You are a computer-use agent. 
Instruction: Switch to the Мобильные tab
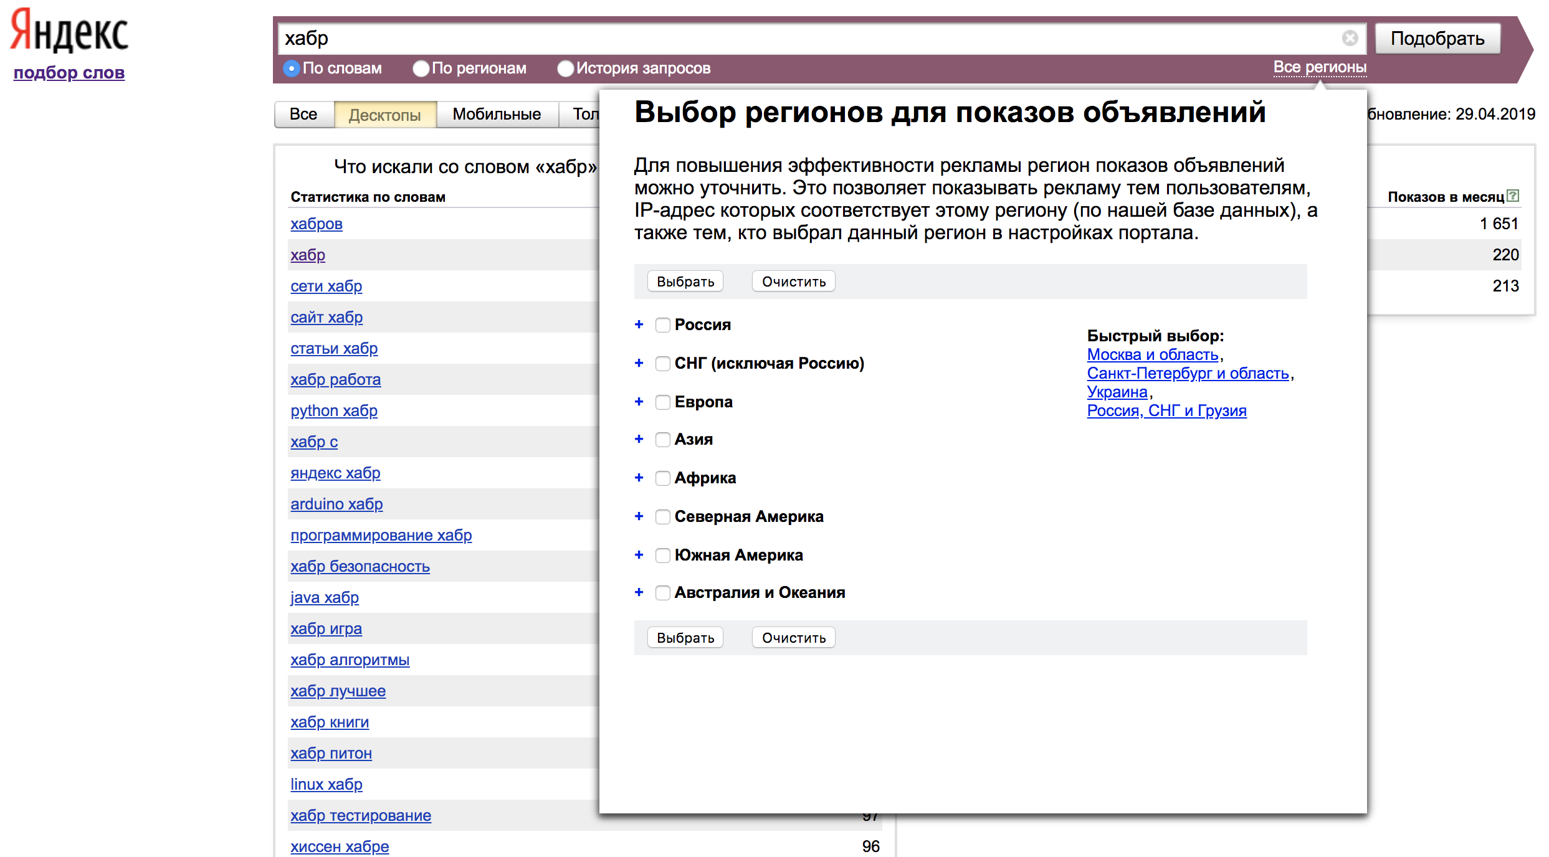(497, 115)
